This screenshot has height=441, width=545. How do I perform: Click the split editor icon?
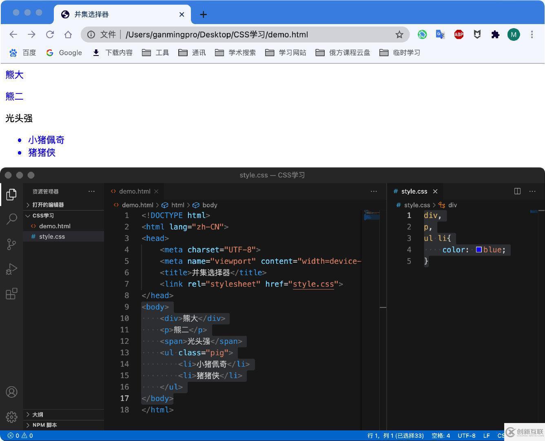(x=517, y=191)
